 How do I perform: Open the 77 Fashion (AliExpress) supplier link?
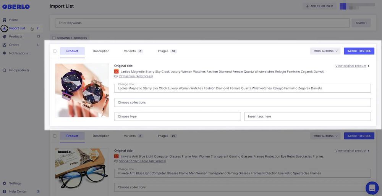click(x=136, y=76)
